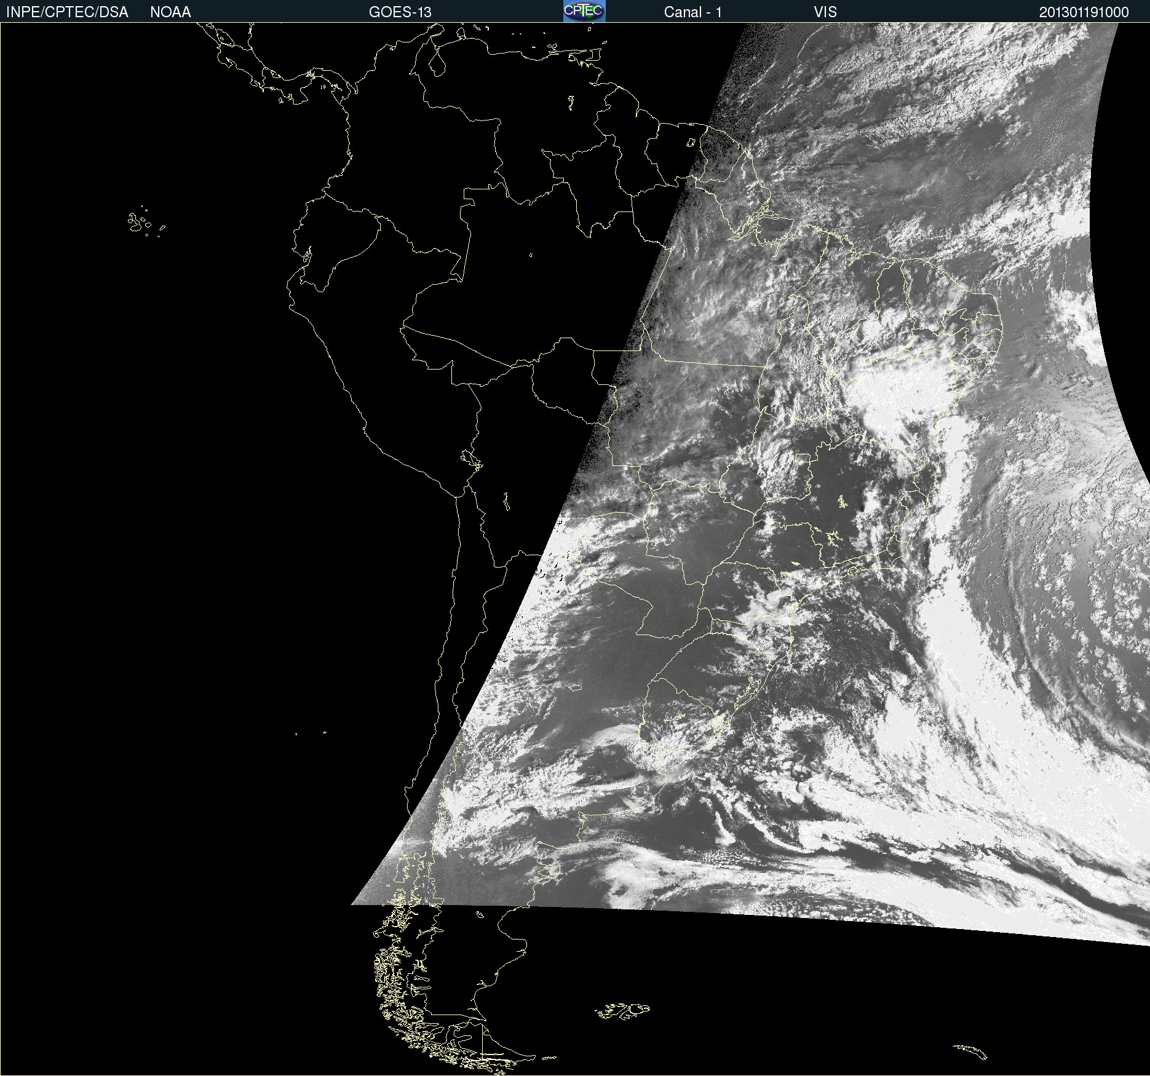
Task: Select the INPE/CPTEC/DSA header text
Action: [67, 12]
